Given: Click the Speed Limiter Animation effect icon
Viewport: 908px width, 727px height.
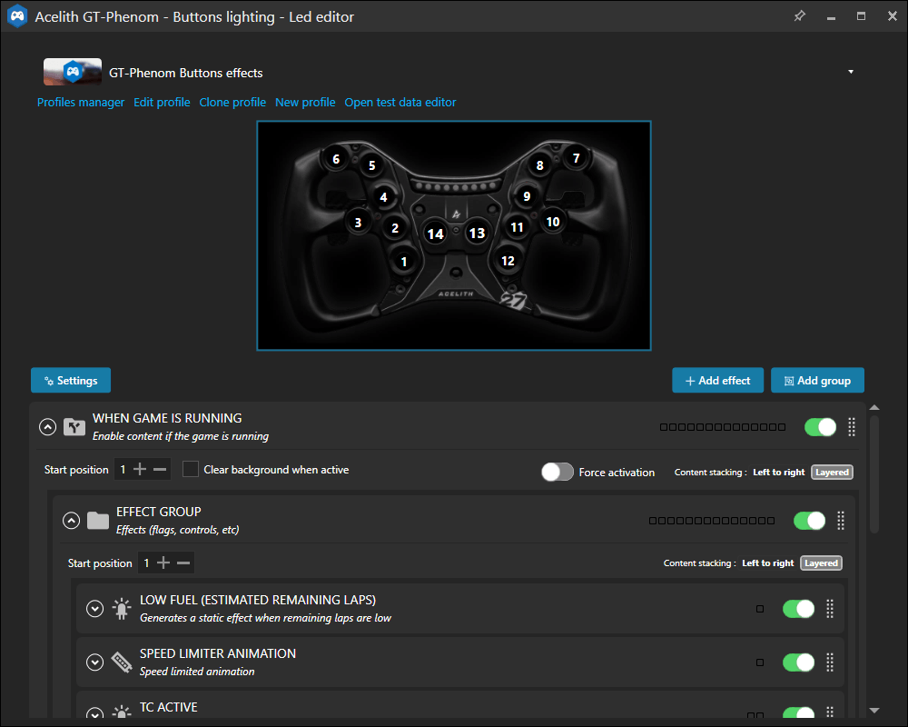Looking at the screenshot, I should tap(121, 662).
